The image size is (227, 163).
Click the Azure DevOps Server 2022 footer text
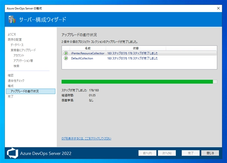46,153
